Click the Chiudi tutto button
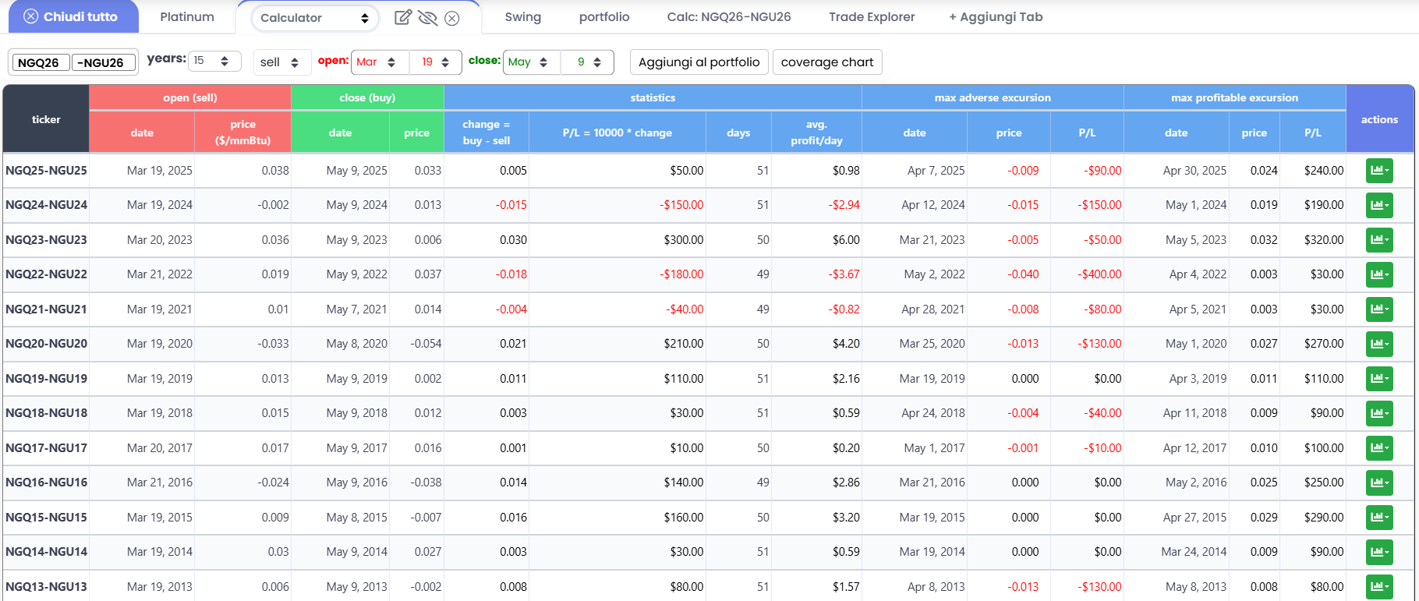 pyautogui.click(x=73, y=16)
